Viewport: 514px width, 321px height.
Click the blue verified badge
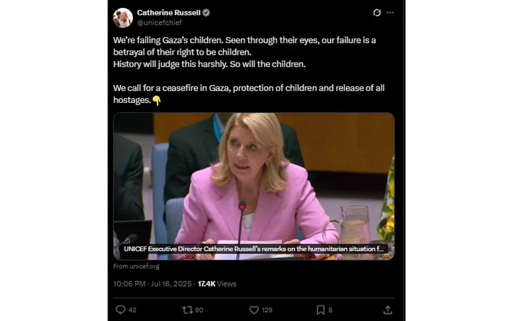(x=206, y=13)
